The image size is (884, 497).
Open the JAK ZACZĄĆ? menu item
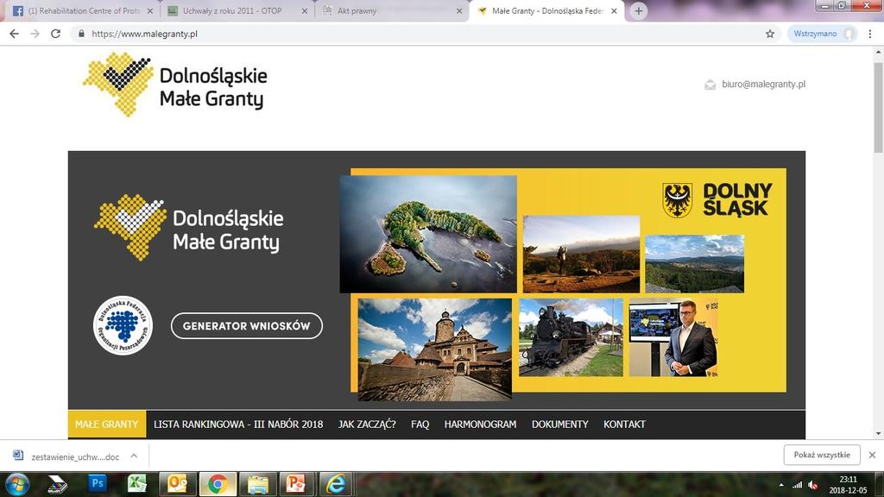367,425
